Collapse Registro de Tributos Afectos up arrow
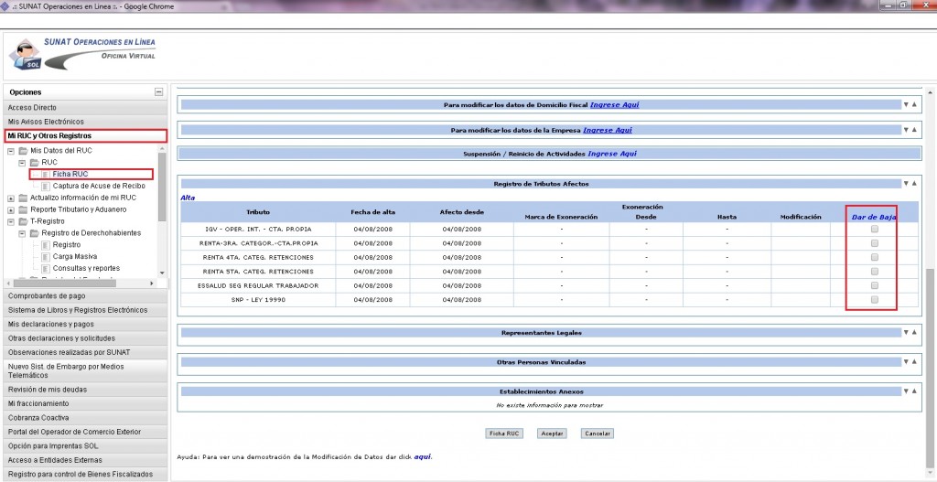Image resolution: width=937 pixels, height=482 pixels. click(x=914, y=183)
